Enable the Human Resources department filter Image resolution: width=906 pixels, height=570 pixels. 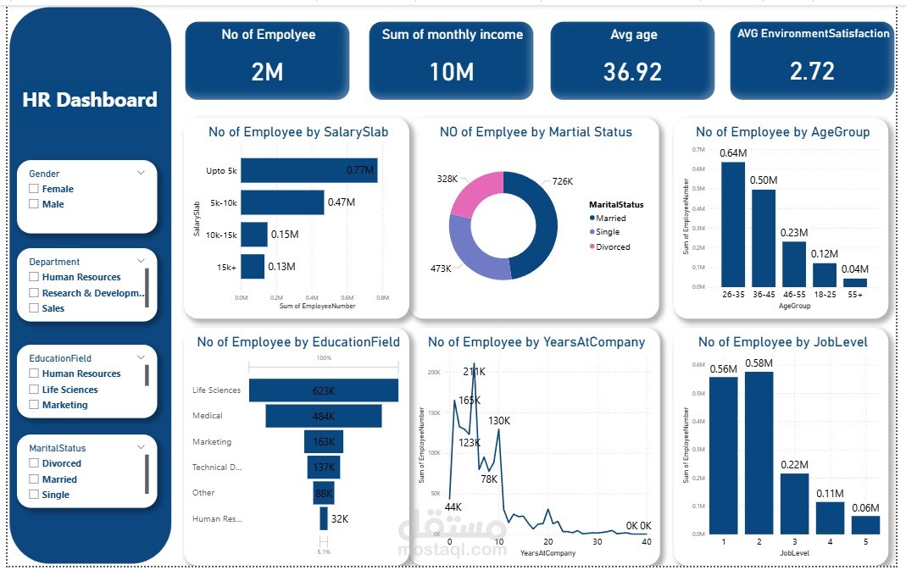[33, 276]
